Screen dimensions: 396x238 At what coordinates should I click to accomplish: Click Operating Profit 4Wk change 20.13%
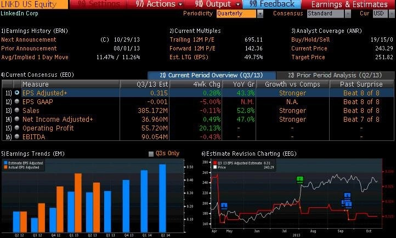coord(210,128)
